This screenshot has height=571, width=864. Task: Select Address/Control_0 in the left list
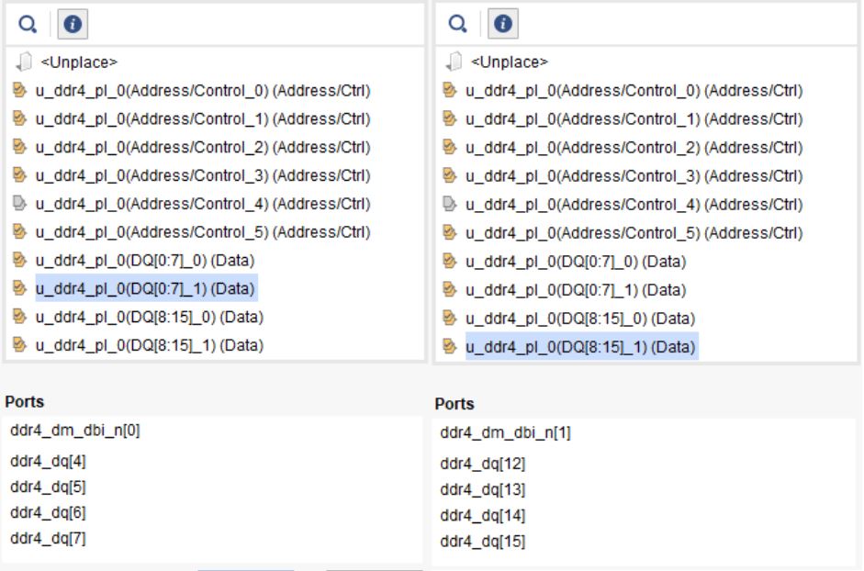202,91
